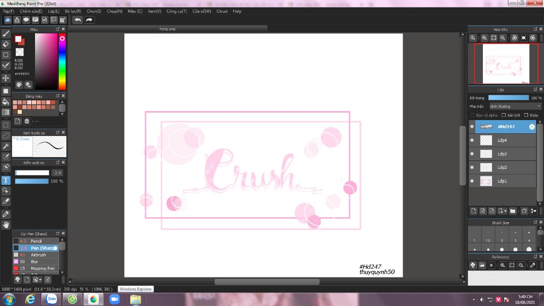Select the Airbrush brush from list
Viewport: 544px width, 306px height.
tap(38, 255)
